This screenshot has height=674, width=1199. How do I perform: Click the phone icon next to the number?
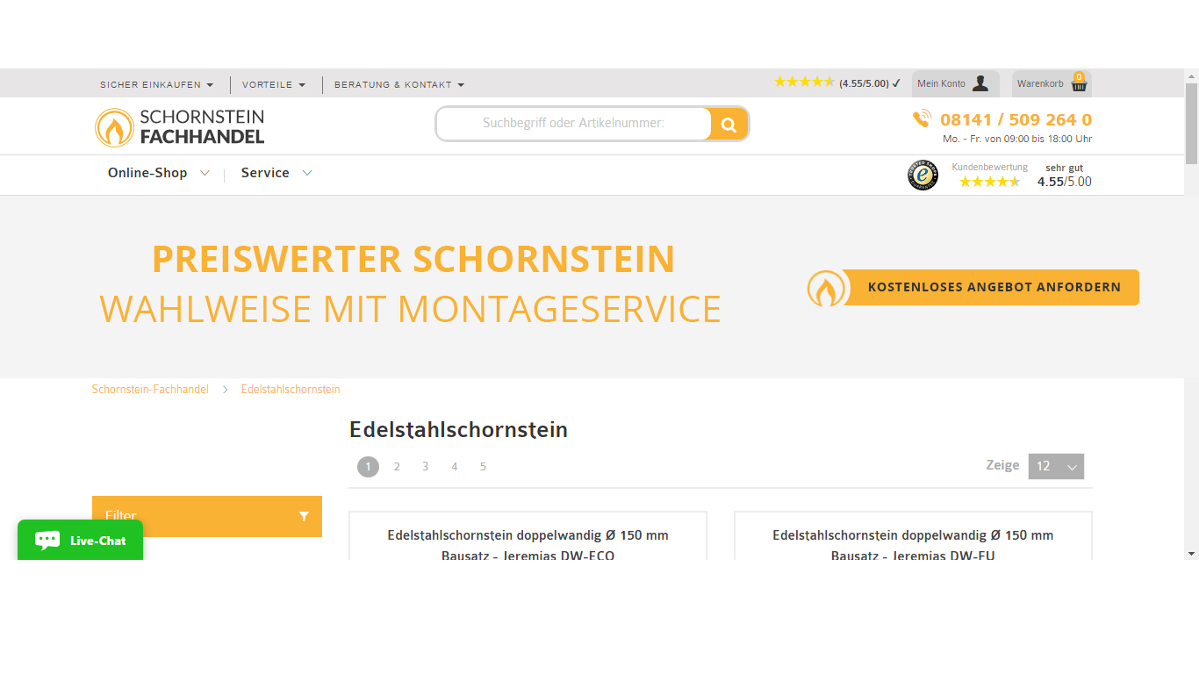[x=923, y=118]
